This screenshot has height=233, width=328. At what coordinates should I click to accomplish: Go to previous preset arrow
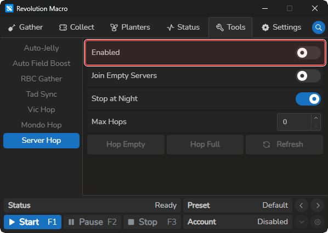pos(301,206)
